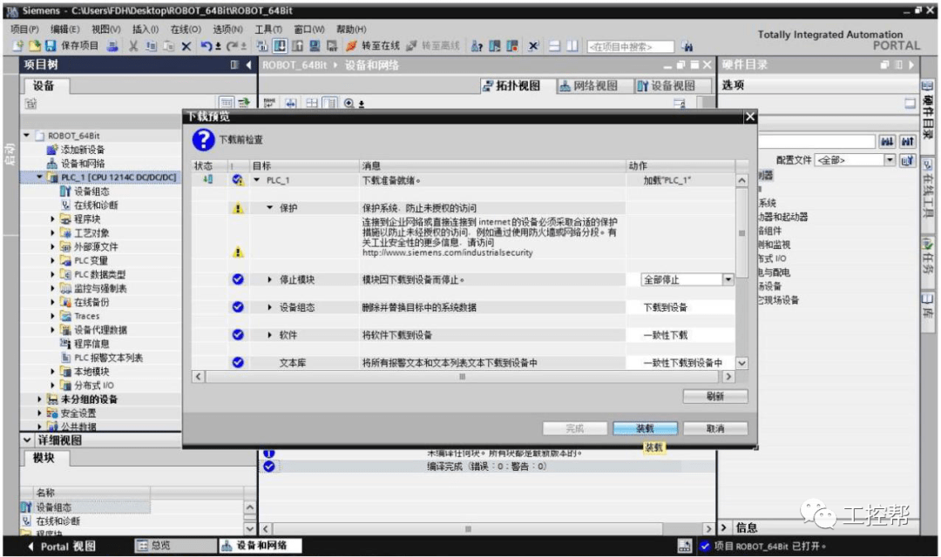Select 设备和网络 in project tree
Viewport: 941px width, 557px height.
(82, 163)
